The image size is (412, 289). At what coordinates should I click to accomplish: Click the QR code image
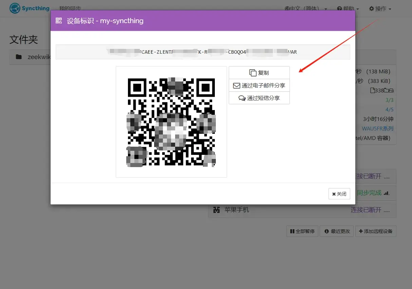click(171, 122)
